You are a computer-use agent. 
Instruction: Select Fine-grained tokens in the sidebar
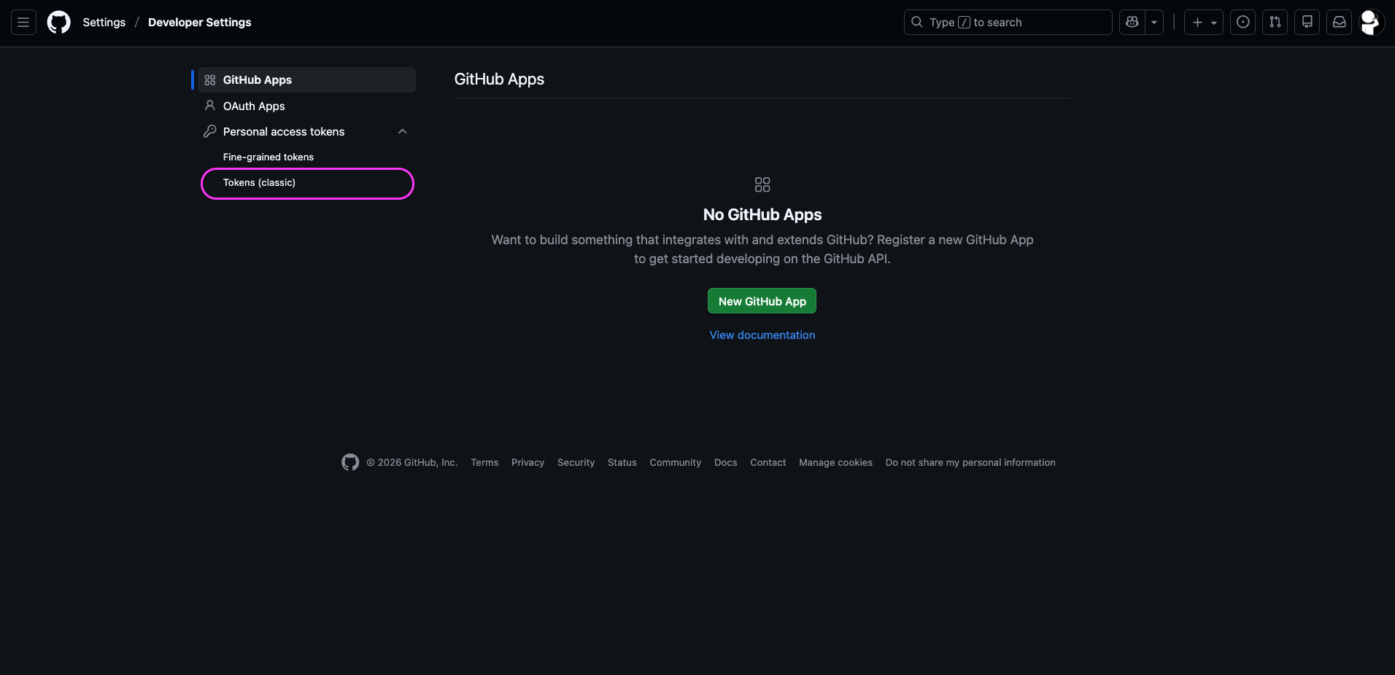coord(268,157)
